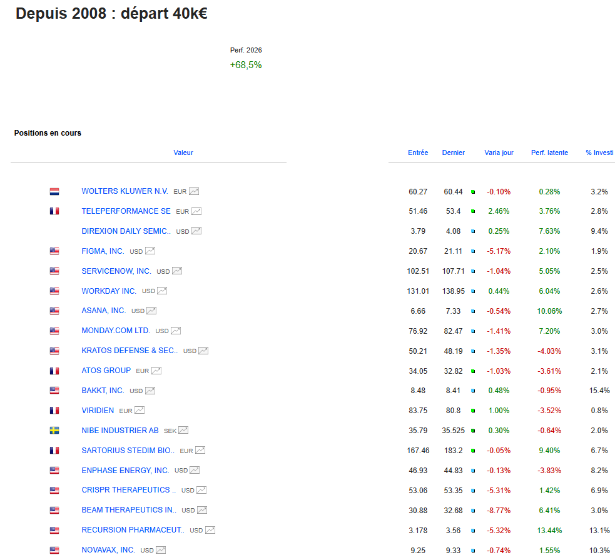Open chart icon for ServiceNow, Inc.

[177, 271]
